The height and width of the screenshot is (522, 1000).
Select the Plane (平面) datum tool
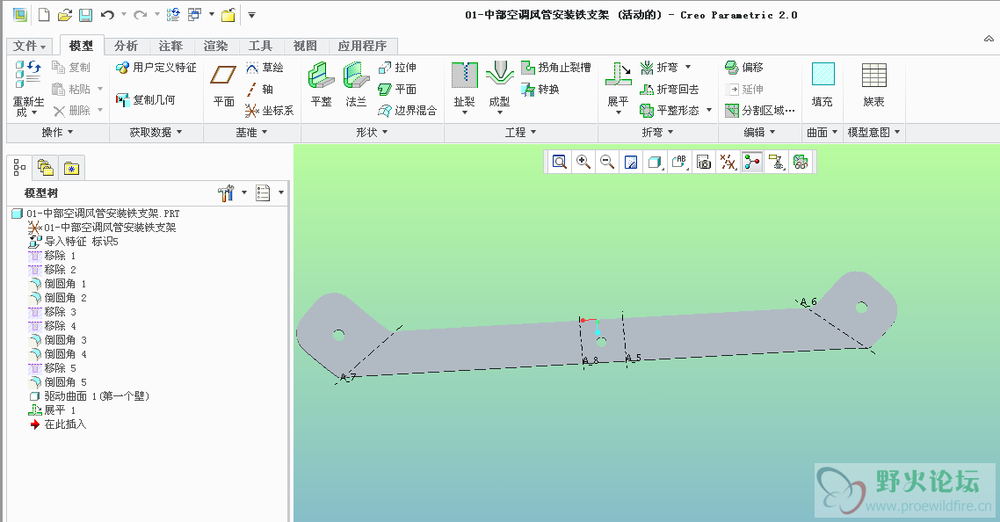(223, 85)
